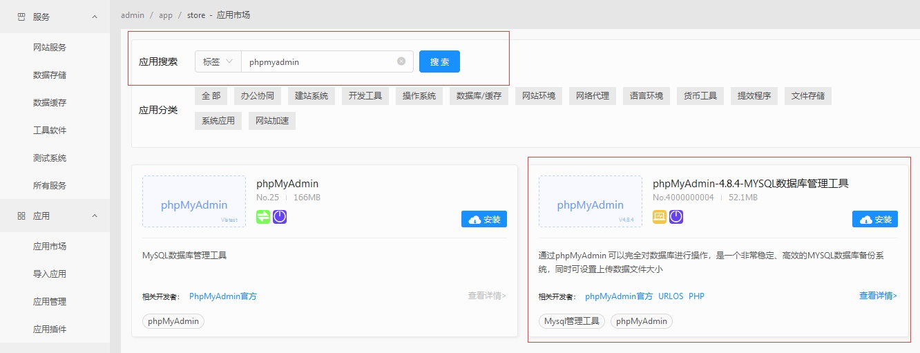Select the 全部 category filter
This screenshot has width=920, height=353.
211,96
